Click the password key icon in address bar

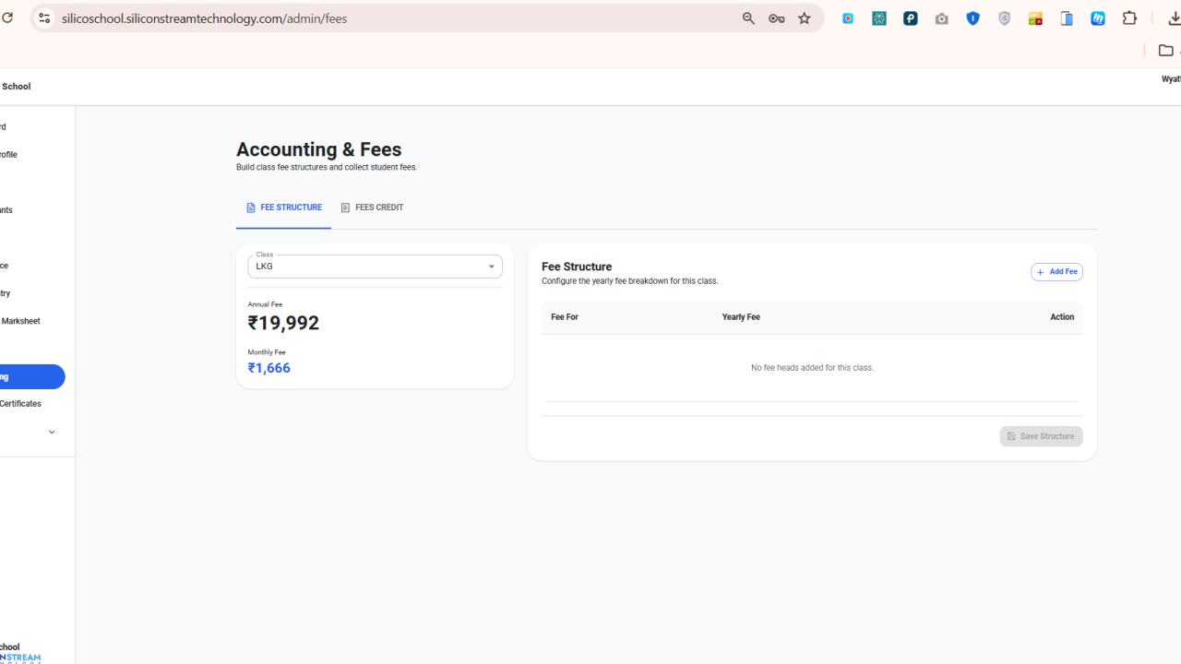click(776, 18)
